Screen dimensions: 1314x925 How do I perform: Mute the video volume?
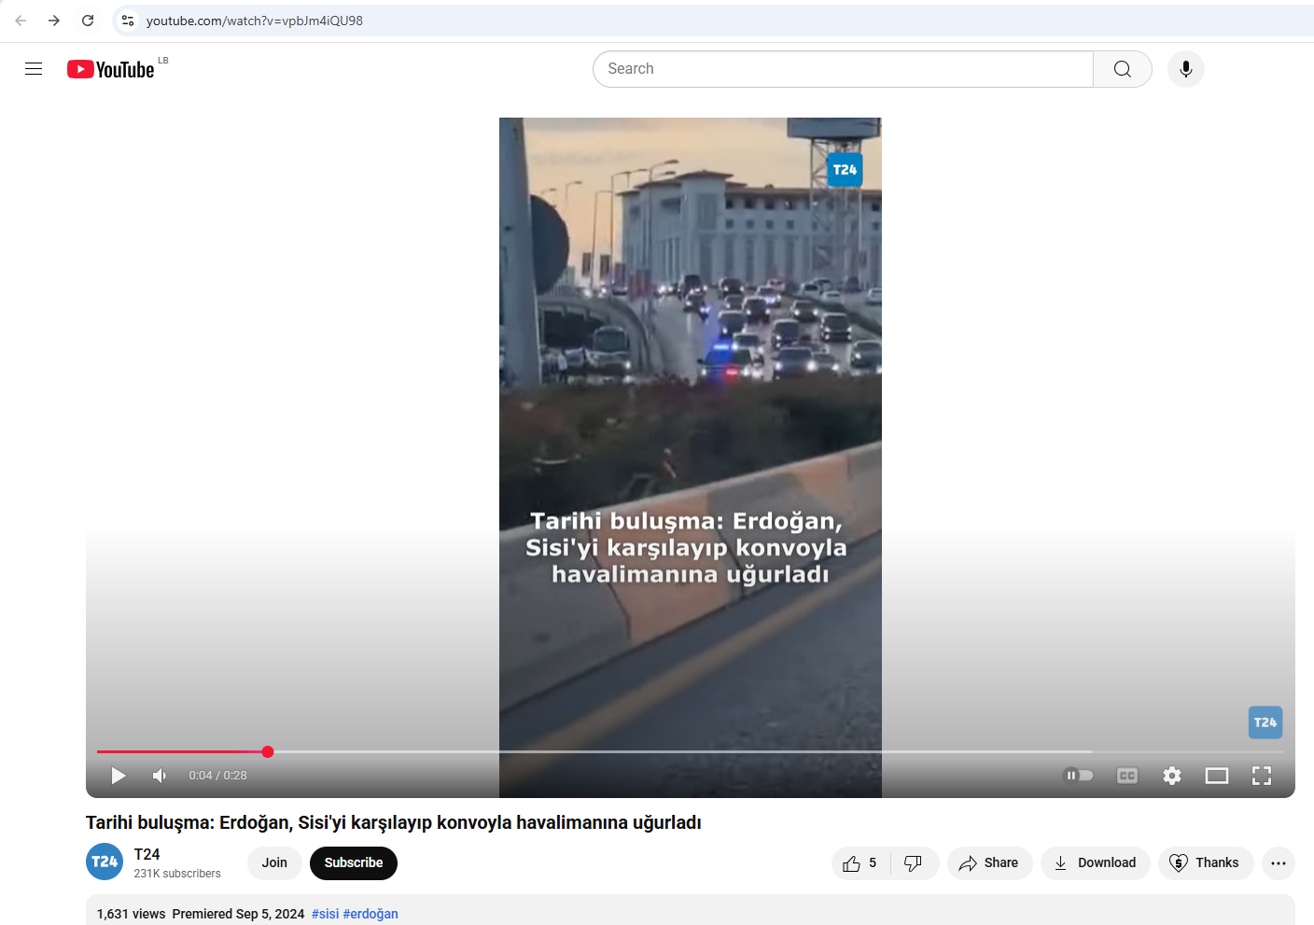[160, 776]
